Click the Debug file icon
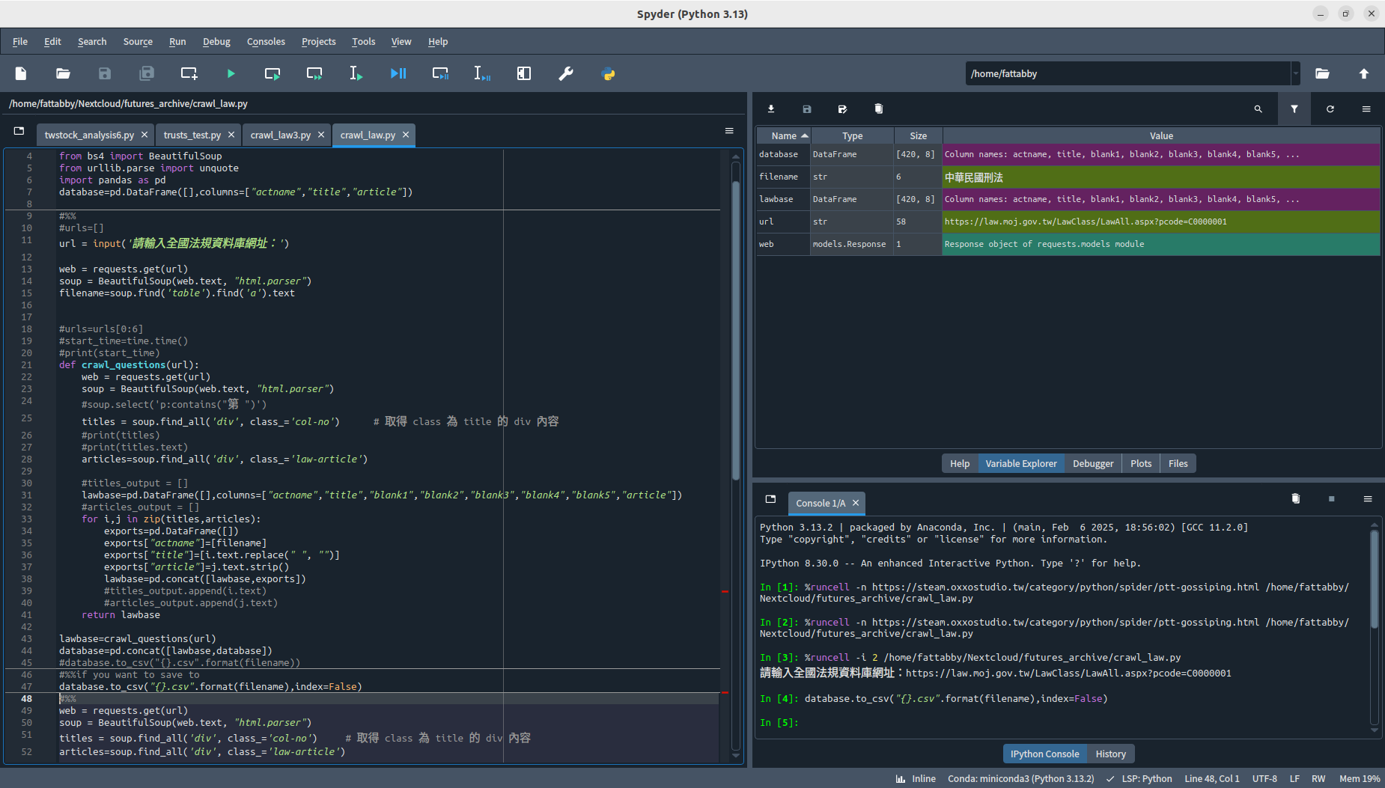Viewport: 1385px width, 788px height. point(398,73)
